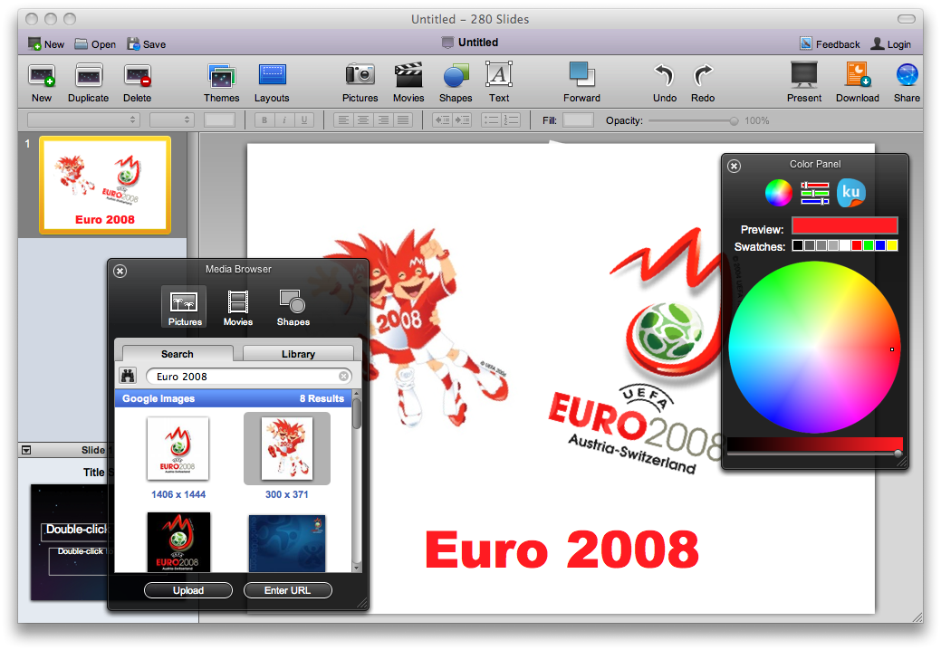Select the 300 x 371 mascot image
The height and width of the screenshot is (650, 941).
287,449
